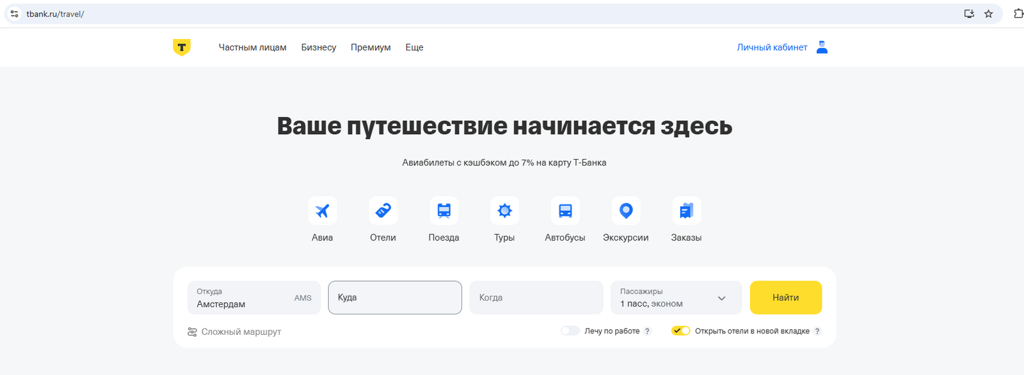Click the T-Bank yellow shield logo
The height and width of the screenshot is (375, 1024).
182,47
